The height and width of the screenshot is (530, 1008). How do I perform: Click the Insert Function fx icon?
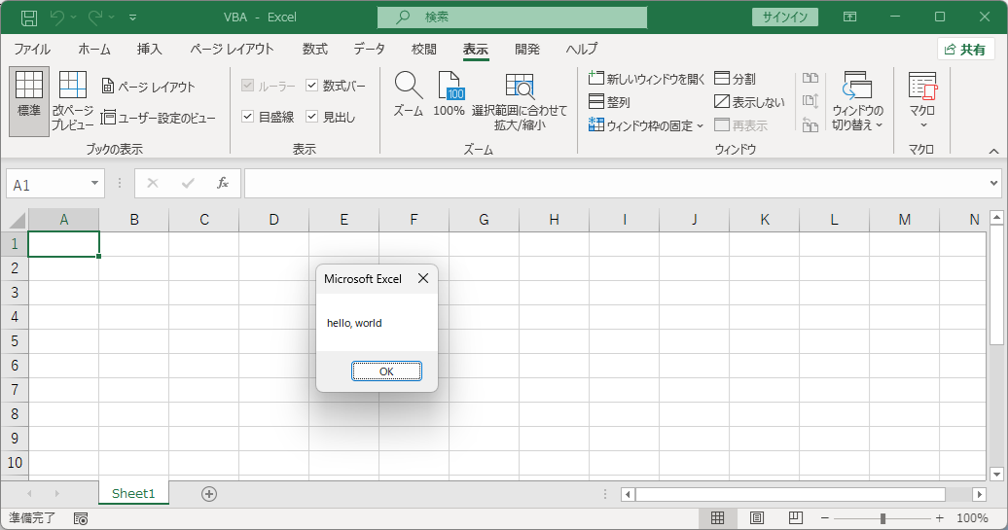223,183
